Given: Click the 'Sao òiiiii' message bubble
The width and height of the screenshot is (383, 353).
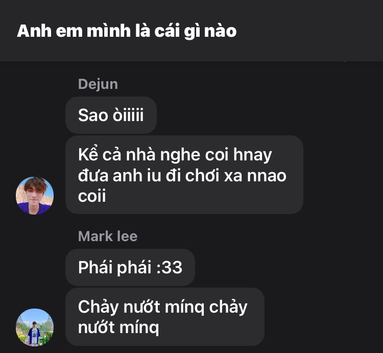Looking at the screenshot, I should (111, 115).
